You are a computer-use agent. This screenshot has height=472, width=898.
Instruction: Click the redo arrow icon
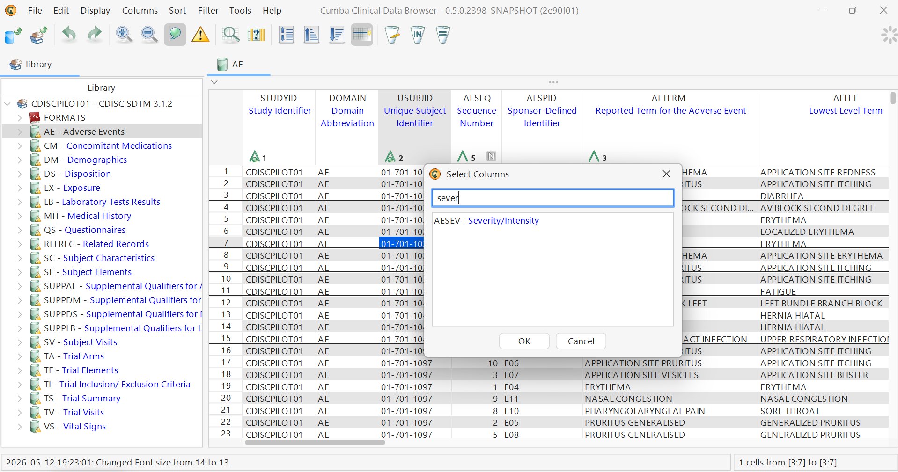pos(95,35)
